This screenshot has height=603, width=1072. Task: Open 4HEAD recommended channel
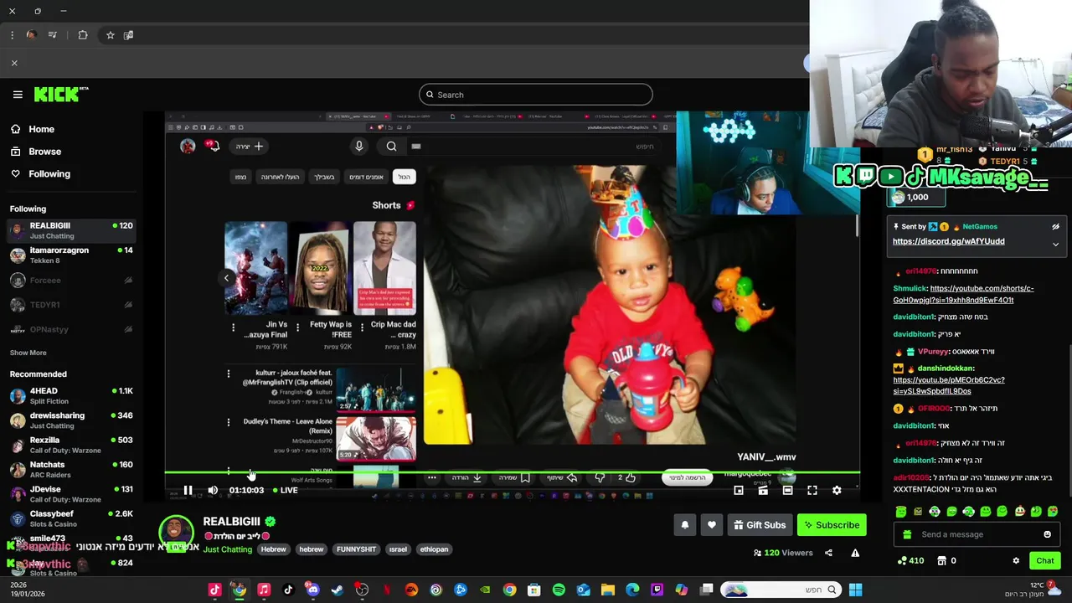pos(71,396)
